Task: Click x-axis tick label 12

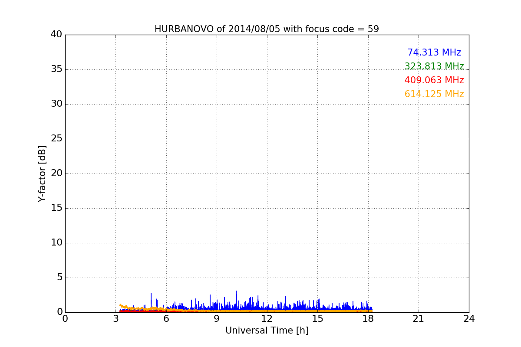Action: tap(267, 319)
